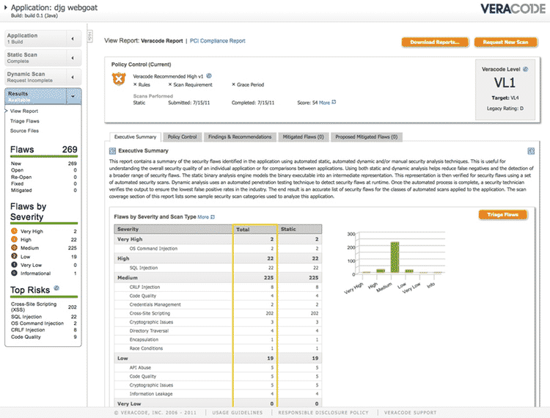The image size is (550, 418).
Task: Open the Veracode Support footer link
Action: 411,413
